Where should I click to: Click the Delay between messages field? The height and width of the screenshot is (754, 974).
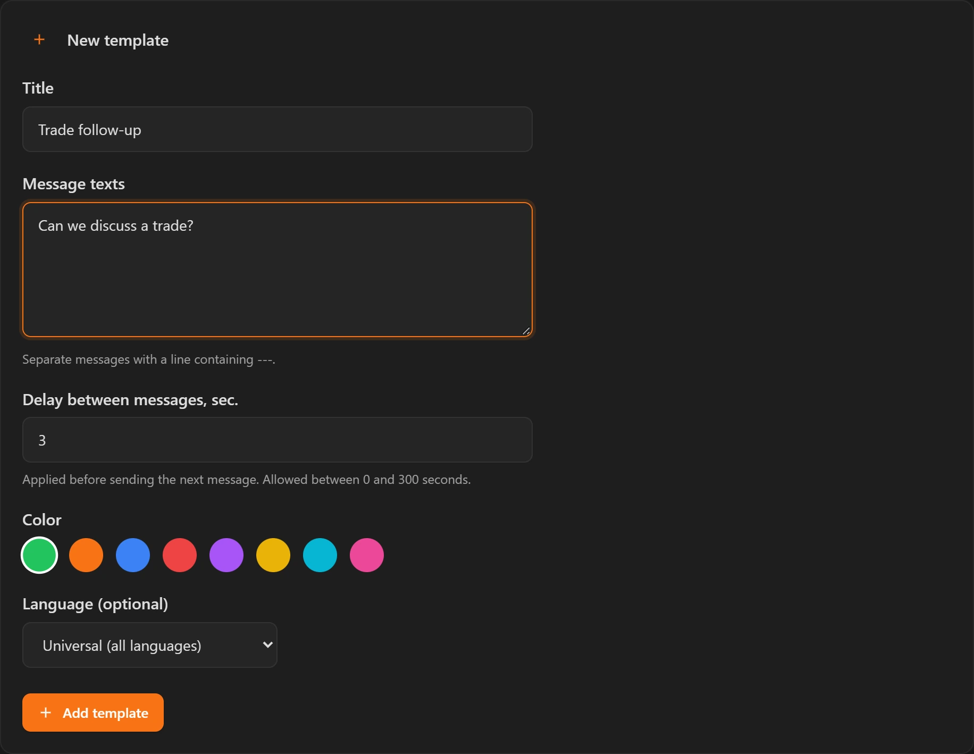(277, 440)
